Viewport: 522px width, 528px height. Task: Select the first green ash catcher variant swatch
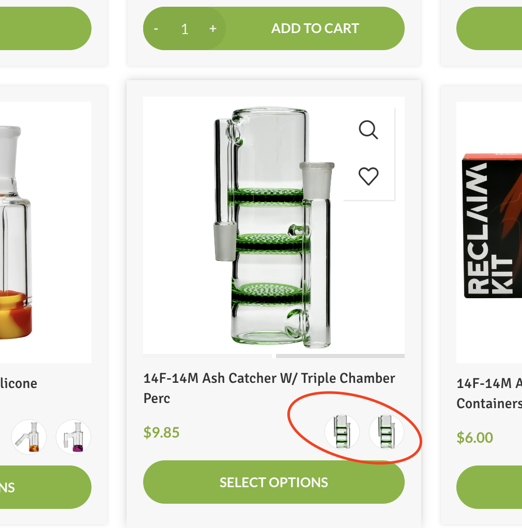342,432
